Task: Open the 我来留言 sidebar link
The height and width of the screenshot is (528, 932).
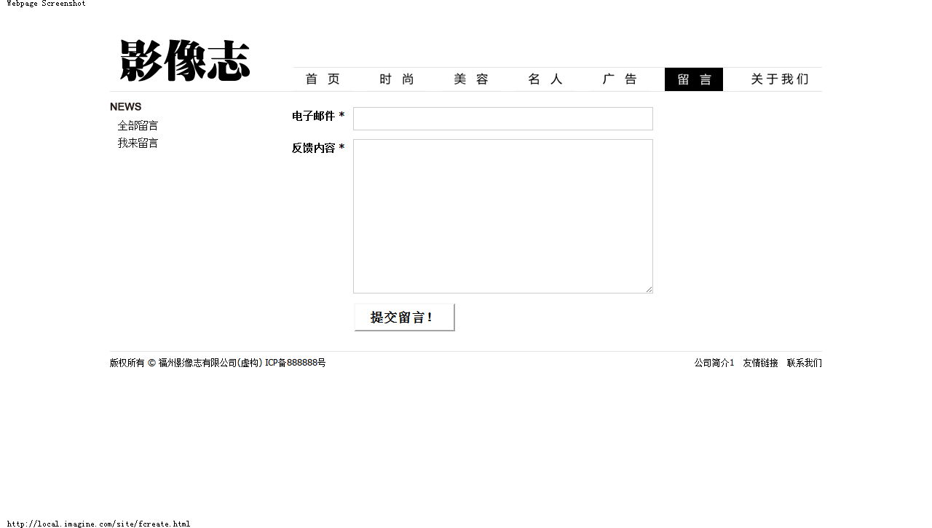Action: coord(138,143)
